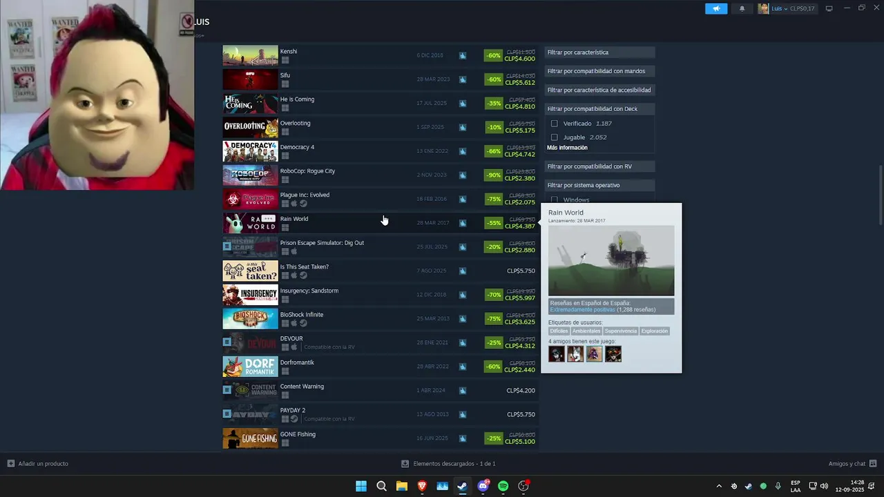Click the wishlist icon on RoboCop: Rogue City row

tap(463, 175)
